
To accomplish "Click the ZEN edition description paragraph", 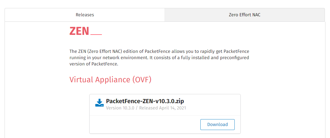I will click(x=159, y=58).
